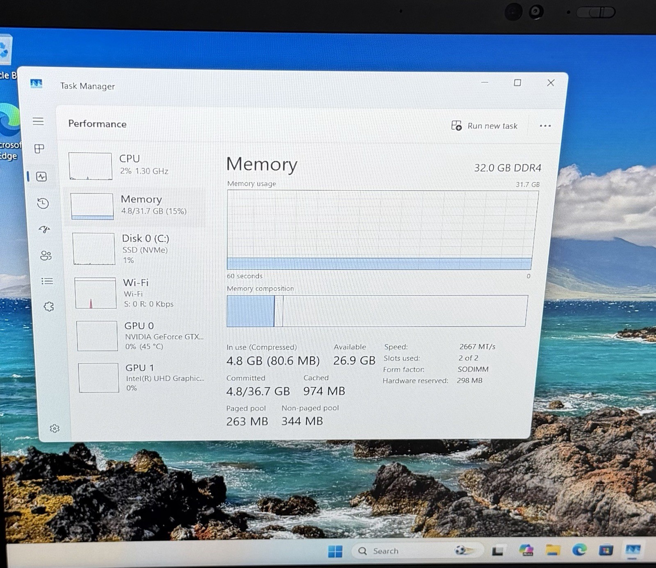
Task: Click the Paged pool value "263 MB"
Action: (247, 421)
